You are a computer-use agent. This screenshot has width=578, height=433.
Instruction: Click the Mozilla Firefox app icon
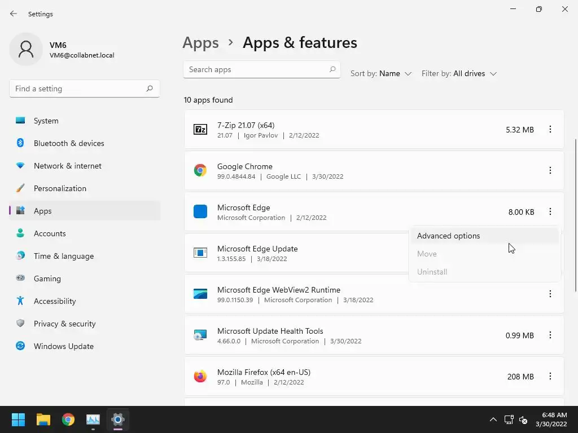[200, 377]
